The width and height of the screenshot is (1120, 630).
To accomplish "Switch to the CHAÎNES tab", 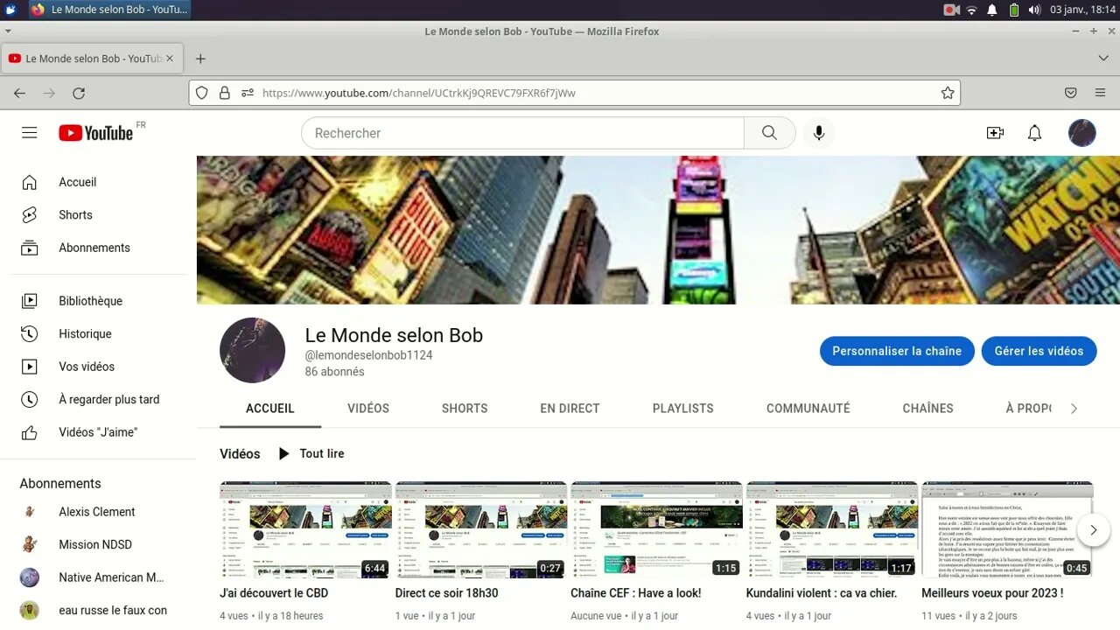I will point(928,408).
